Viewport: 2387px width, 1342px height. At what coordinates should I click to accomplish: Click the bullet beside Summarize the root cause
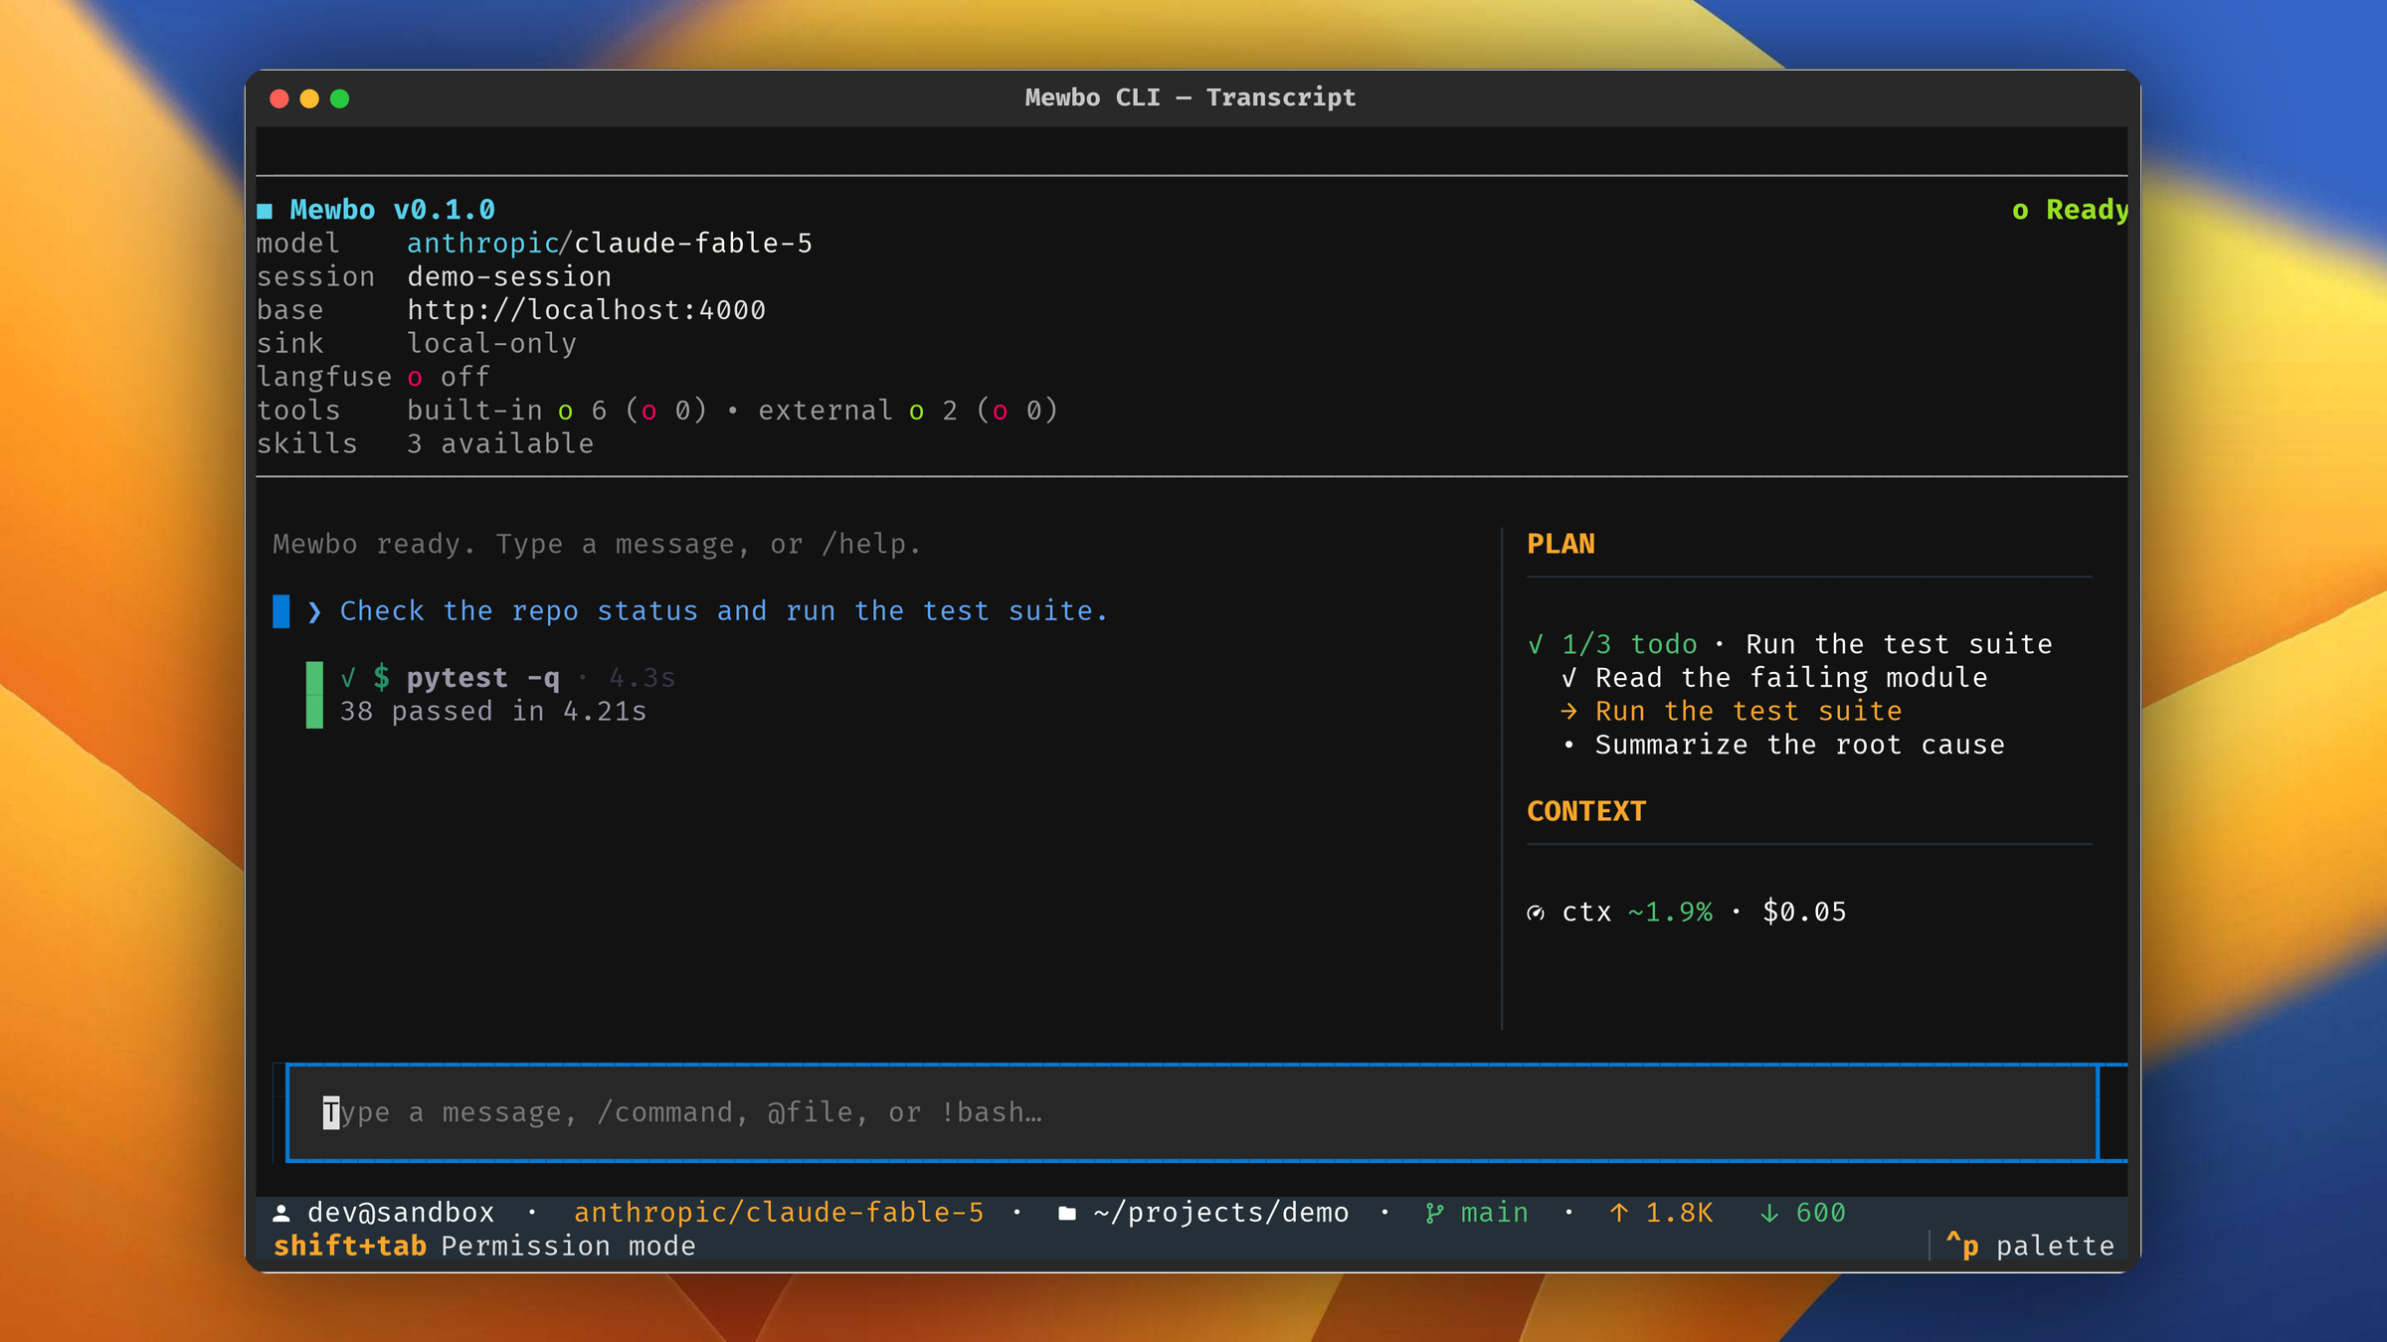tap(1569, 746)
